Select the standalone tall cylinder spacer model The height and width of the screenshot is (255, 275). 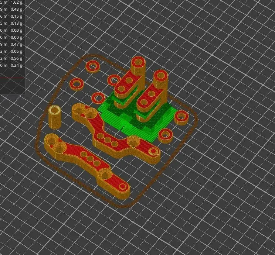(x=55, y=117)
